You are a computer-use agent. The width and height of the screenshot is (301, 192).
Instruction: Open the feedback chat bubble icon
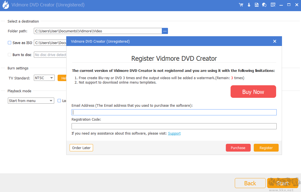264,5
